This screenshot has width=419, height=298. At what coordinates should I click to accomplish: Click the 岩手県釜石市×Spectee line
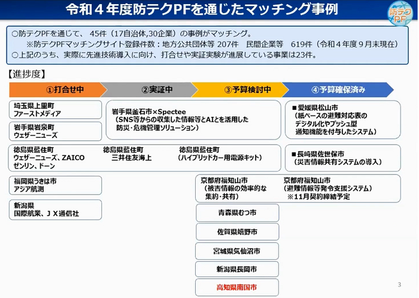[149, 112]
